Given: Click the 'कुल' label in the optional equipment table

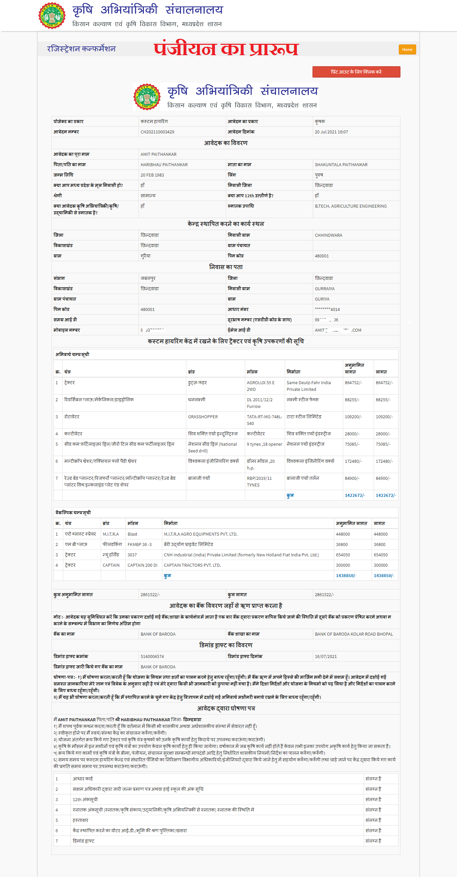Looking at the screenshot, I should pyautogui.click(x=167, y=576).
